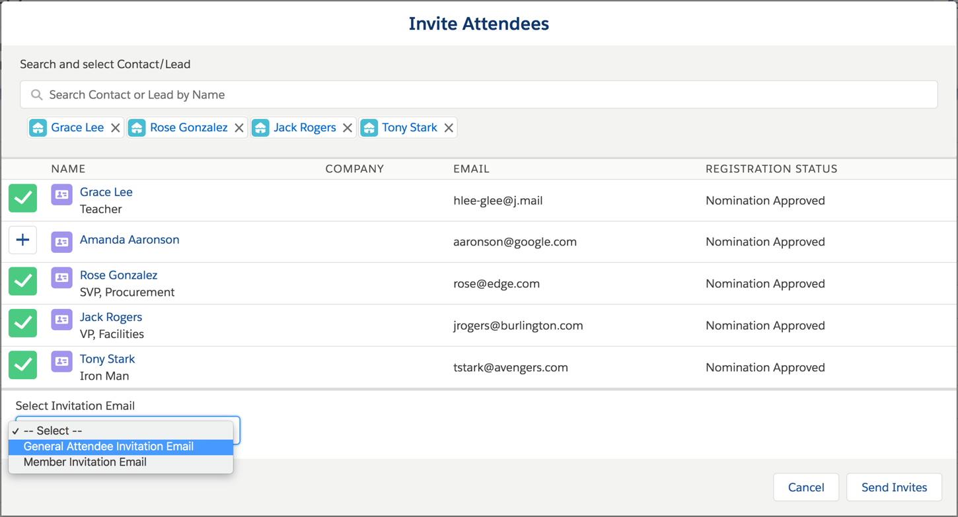Select Amanda Aaronson using the plus button
Screen dimensions: 958x517
[x=22, y=240]
